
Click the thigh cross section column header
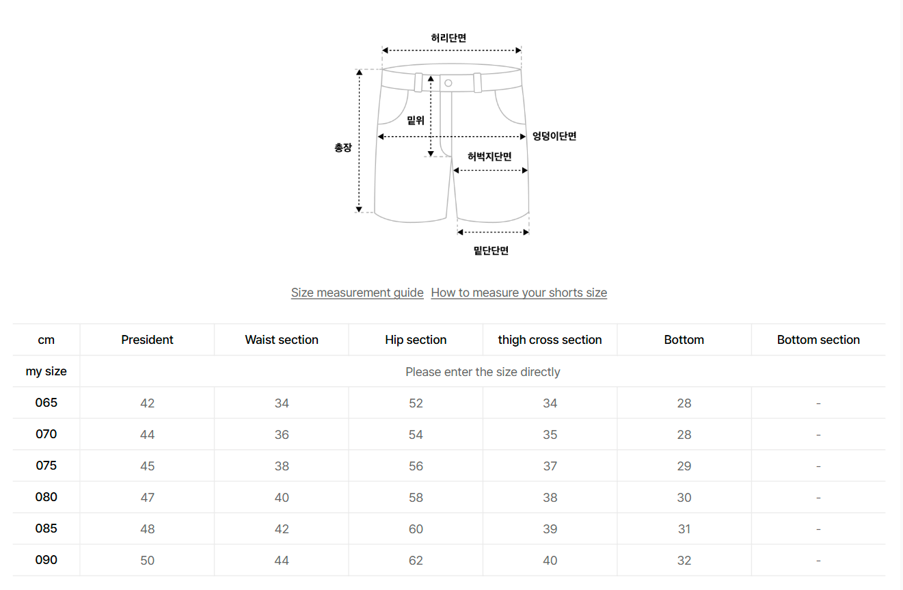click(550, 340)
